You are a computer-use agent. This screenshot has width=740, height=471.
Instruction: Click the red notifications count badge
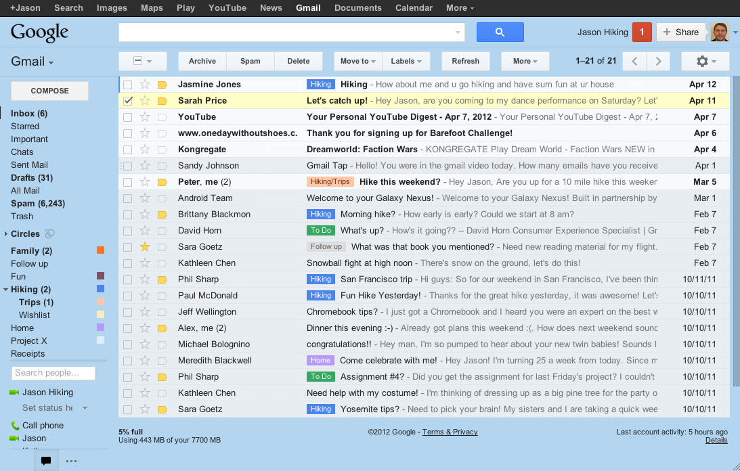coord(642,32)
